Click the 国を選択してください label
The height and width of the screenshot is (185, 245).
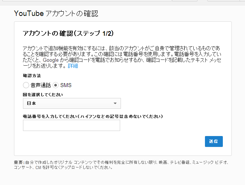(x=43, y=94)
